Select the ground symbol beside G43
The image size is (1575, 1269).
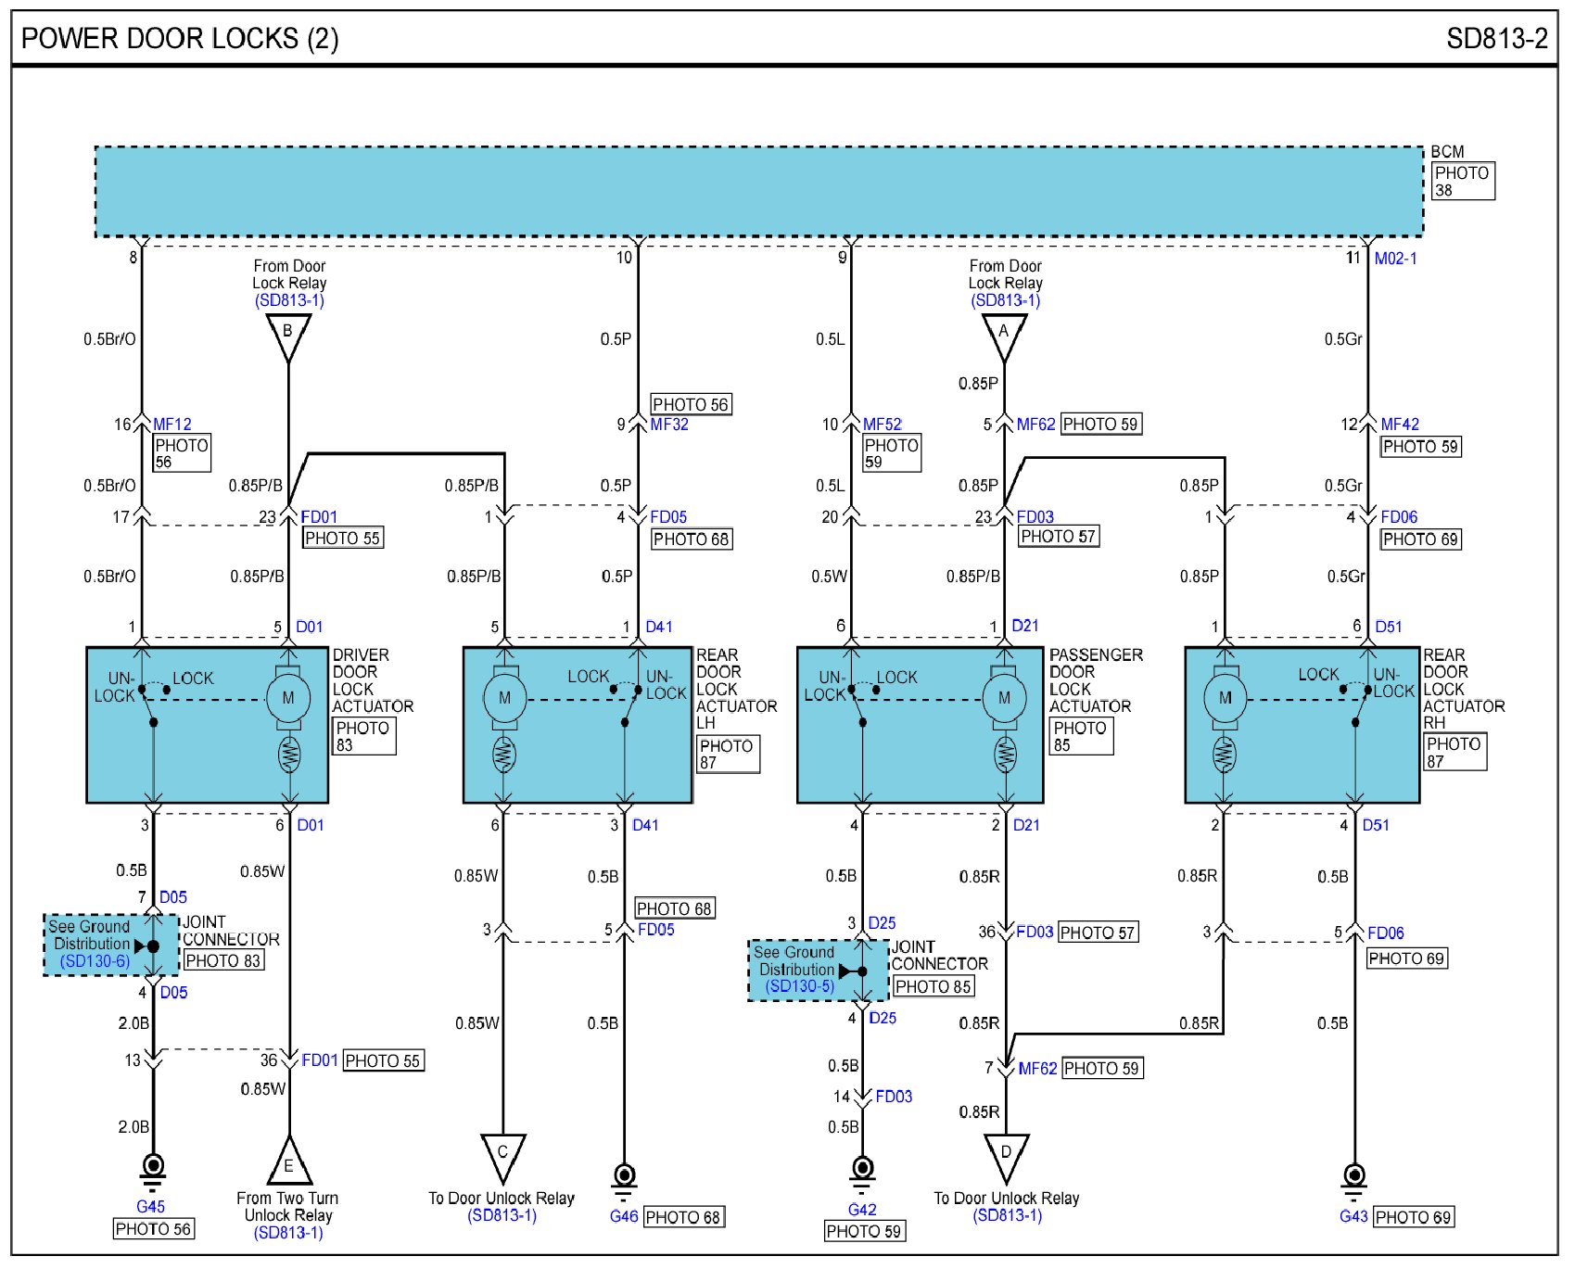(1354, 1180)
